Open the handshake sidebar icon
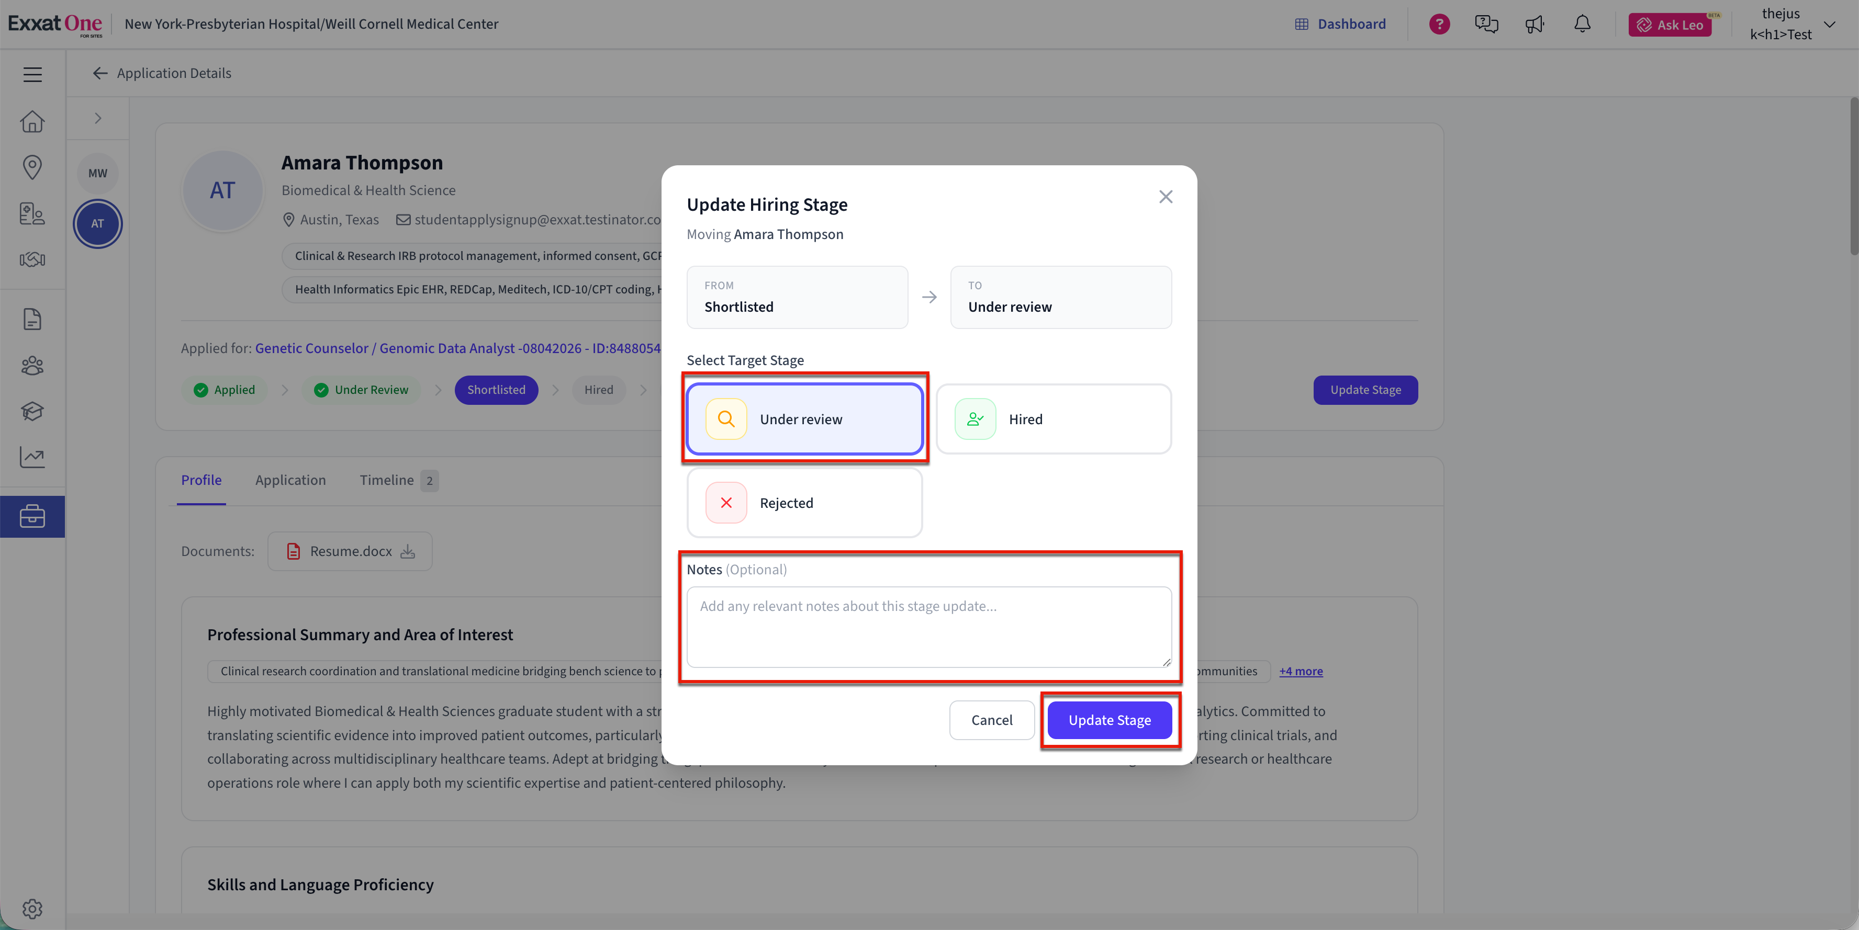The width and height of the screenshot is (1859, 930). tap(32, 259)
